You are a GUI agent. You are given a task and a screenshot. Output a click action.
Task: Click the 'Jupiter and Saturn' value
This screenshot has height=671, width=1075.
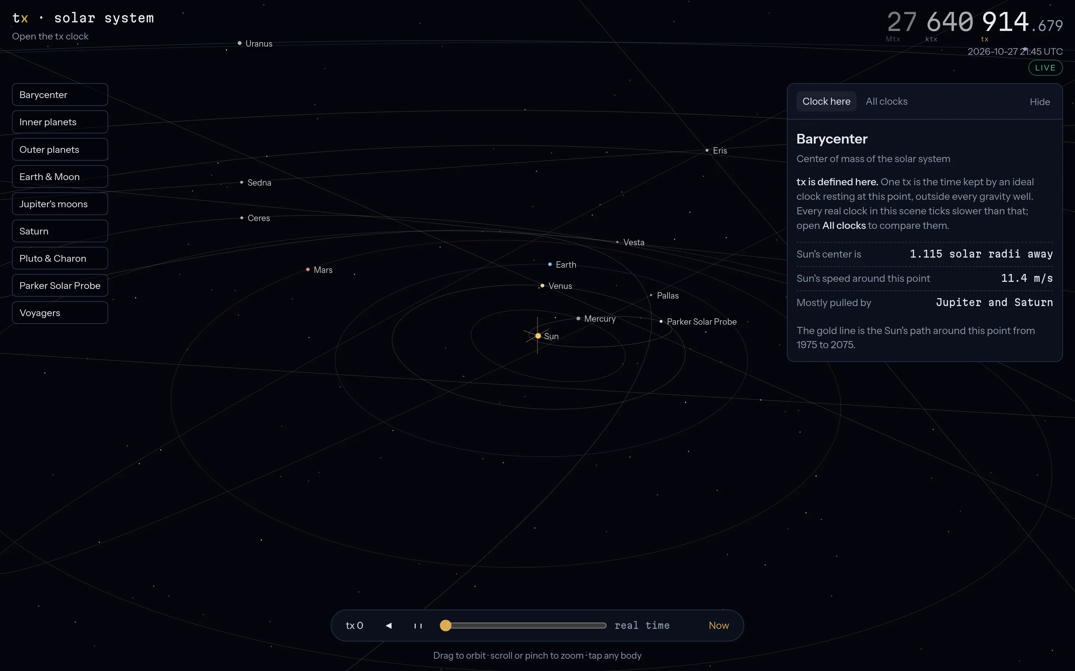[994, 303]
